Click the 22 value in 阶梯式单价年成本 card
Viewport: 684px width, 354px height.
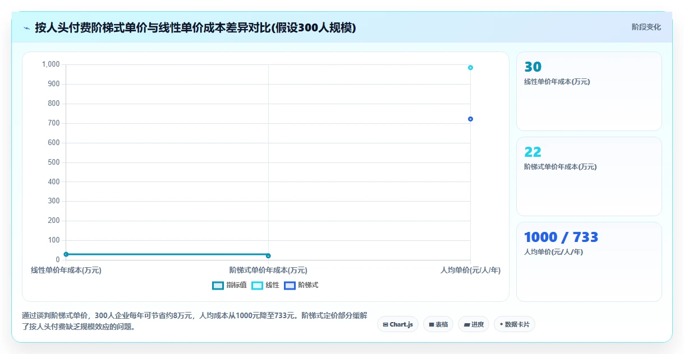pos(532,152)
